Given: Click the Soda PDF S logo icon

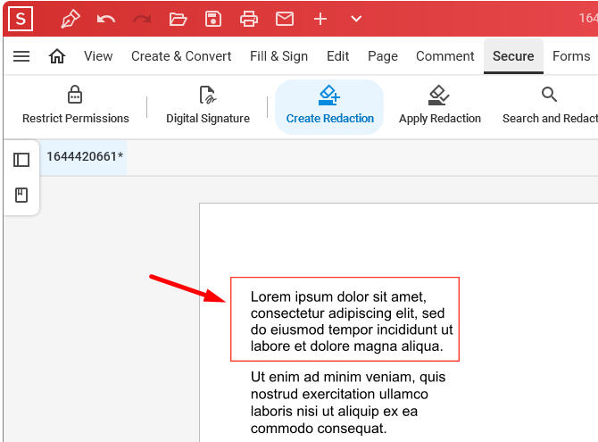Looking at the screenshot, I should coord(21,19).
